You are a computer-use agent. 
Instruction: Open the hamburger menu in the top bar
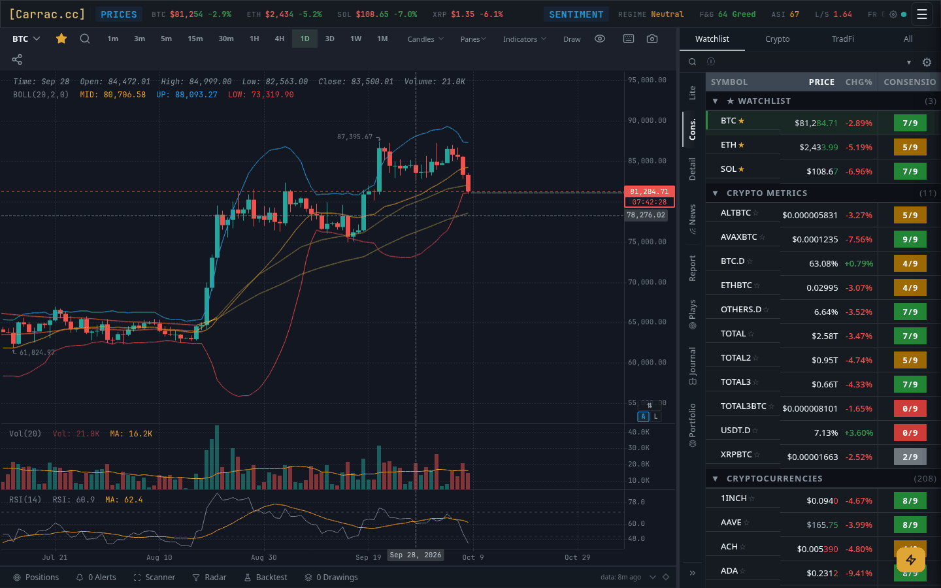(x=922, y=14)
